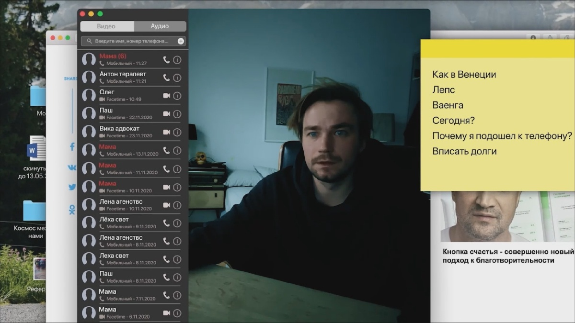Call Мама (6) from the 11:27 row

(166, 60)
